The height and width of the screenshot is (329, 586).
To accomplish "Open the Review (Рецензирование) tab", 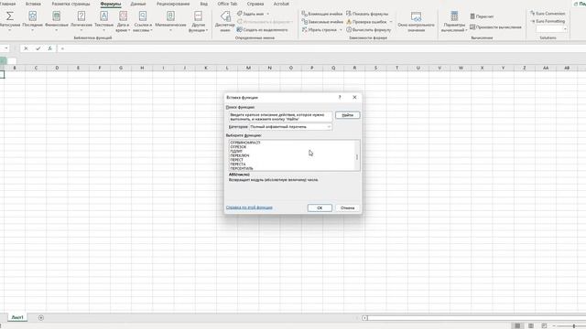I will [173, 4].
